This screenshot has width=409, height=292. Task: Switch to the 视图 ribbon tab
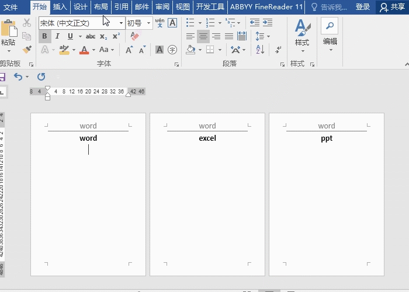coord(183,7)
